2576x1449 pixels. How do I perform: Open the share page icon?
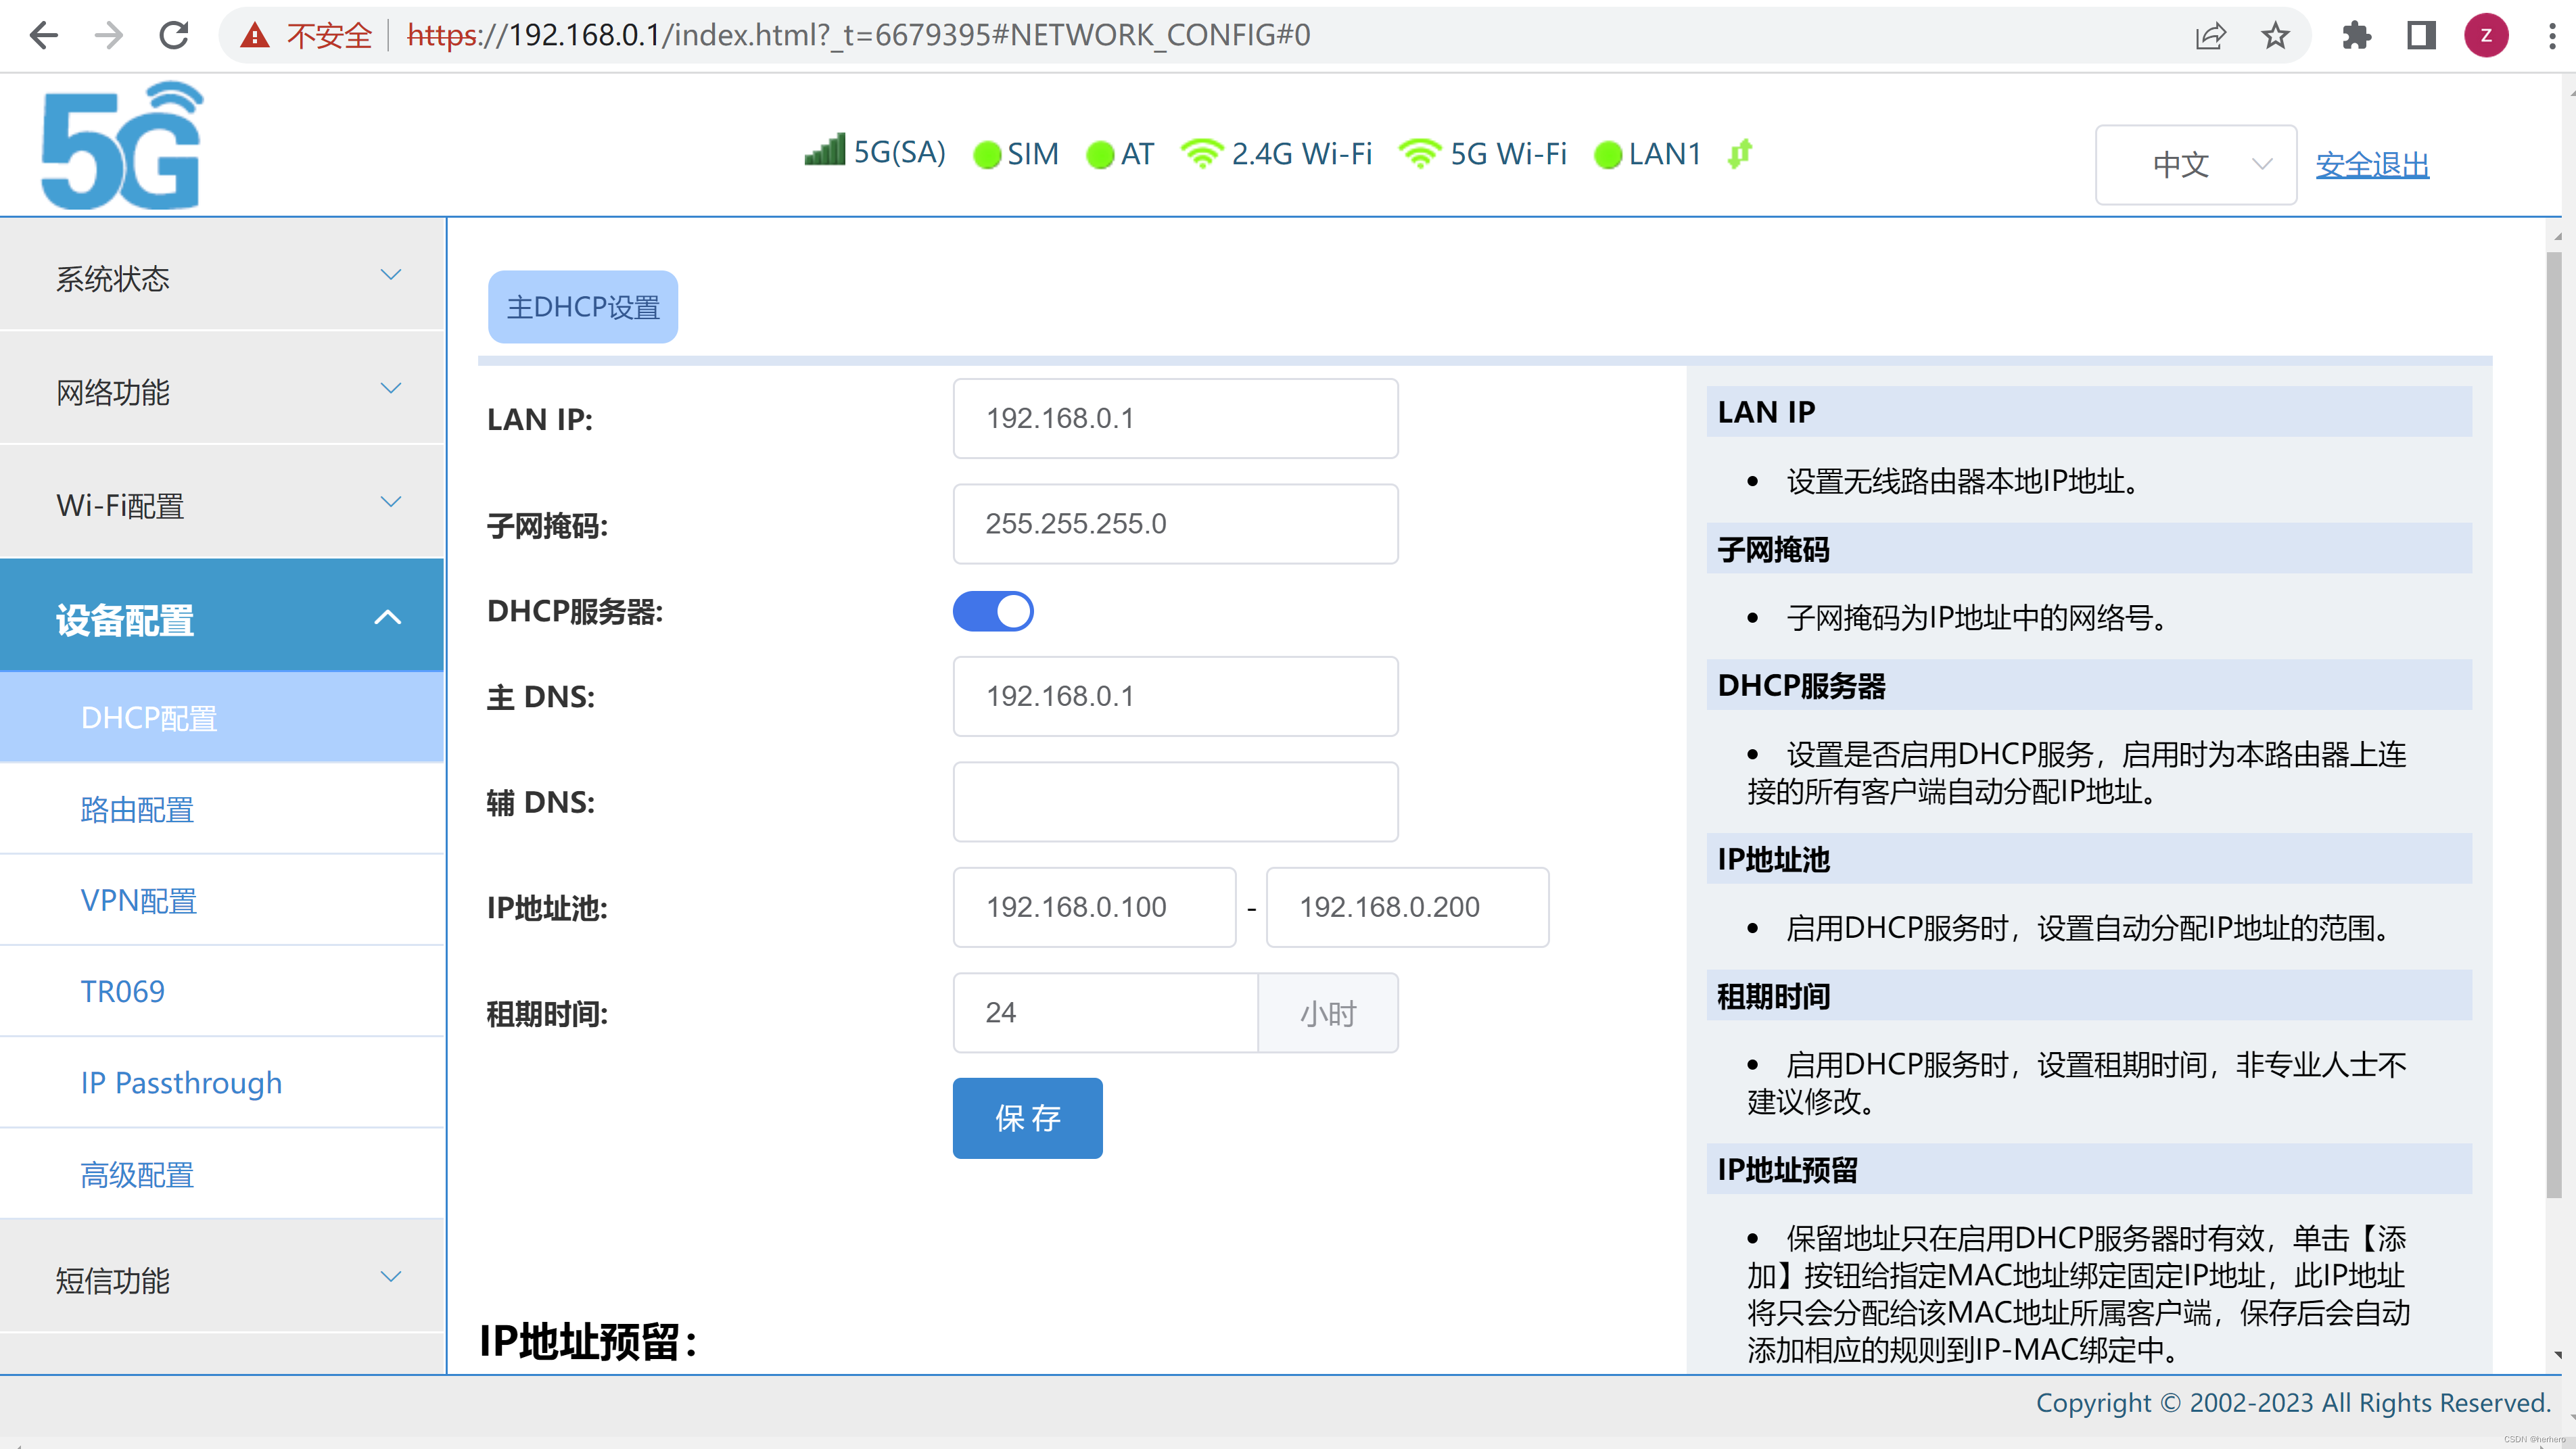(2210, 36)
